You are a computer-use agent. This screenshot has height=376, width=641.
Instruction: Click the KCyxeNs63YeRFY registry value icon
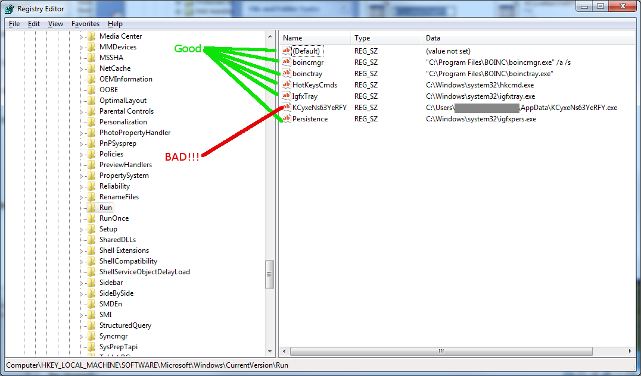(287, 108)
